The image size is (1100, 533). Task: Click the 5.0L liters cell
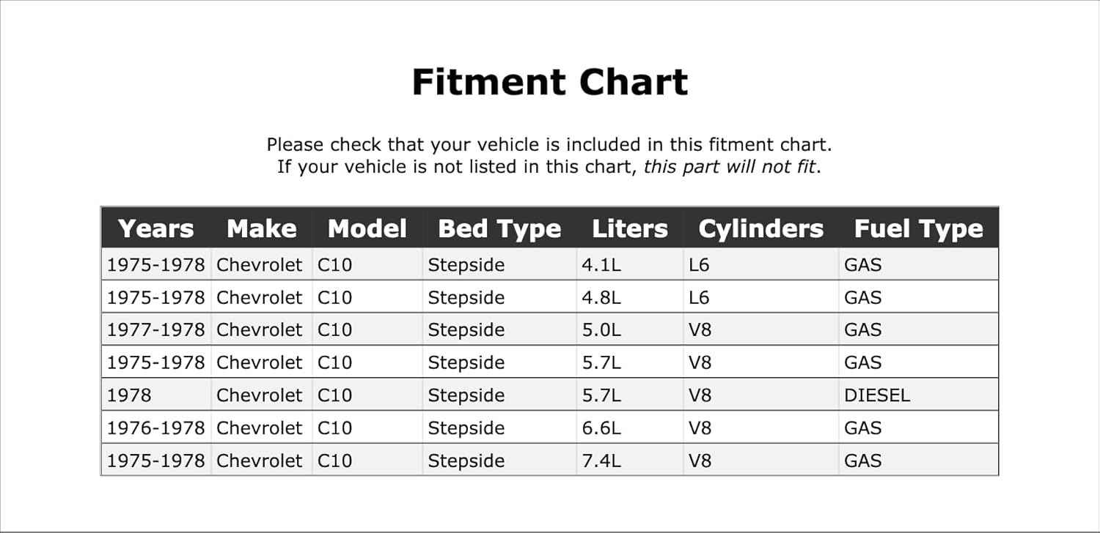pyautogui.click(x=601, y=330)
